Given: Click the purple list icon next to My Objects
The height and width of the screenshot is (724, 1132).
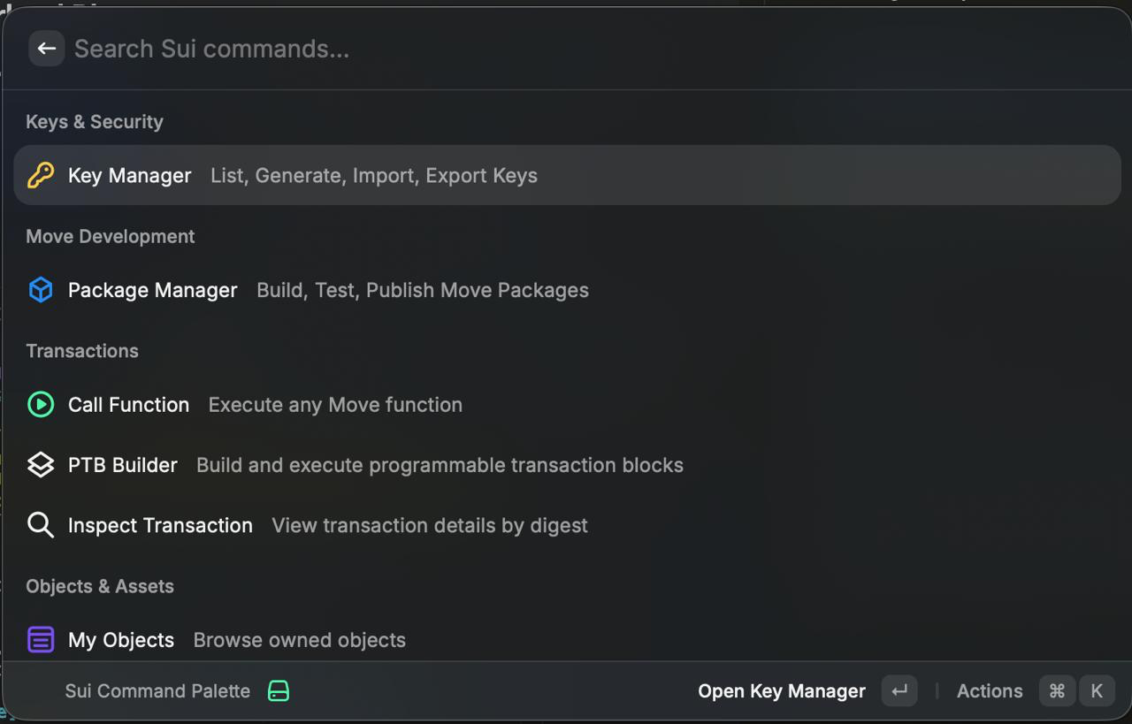Looking at the screenshot, I should [x=41, y=639].
